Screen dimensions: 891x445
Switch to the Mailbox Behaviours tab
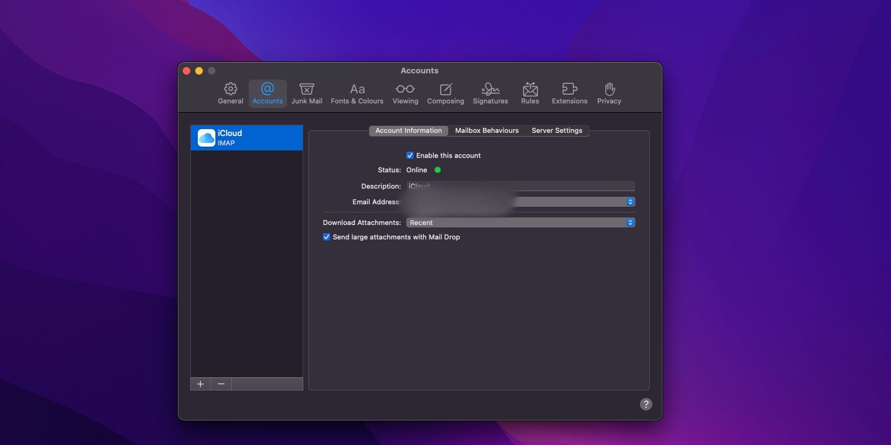pos(487,130)
